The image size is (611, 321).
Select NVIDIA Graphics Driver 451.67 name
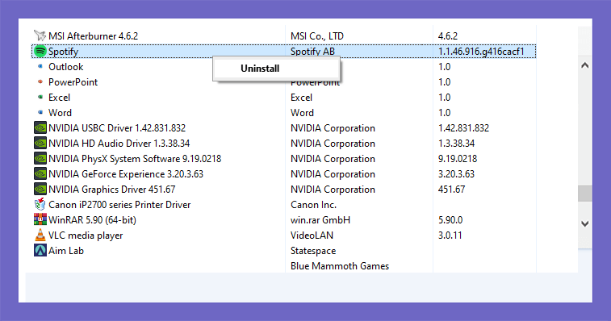112,190
